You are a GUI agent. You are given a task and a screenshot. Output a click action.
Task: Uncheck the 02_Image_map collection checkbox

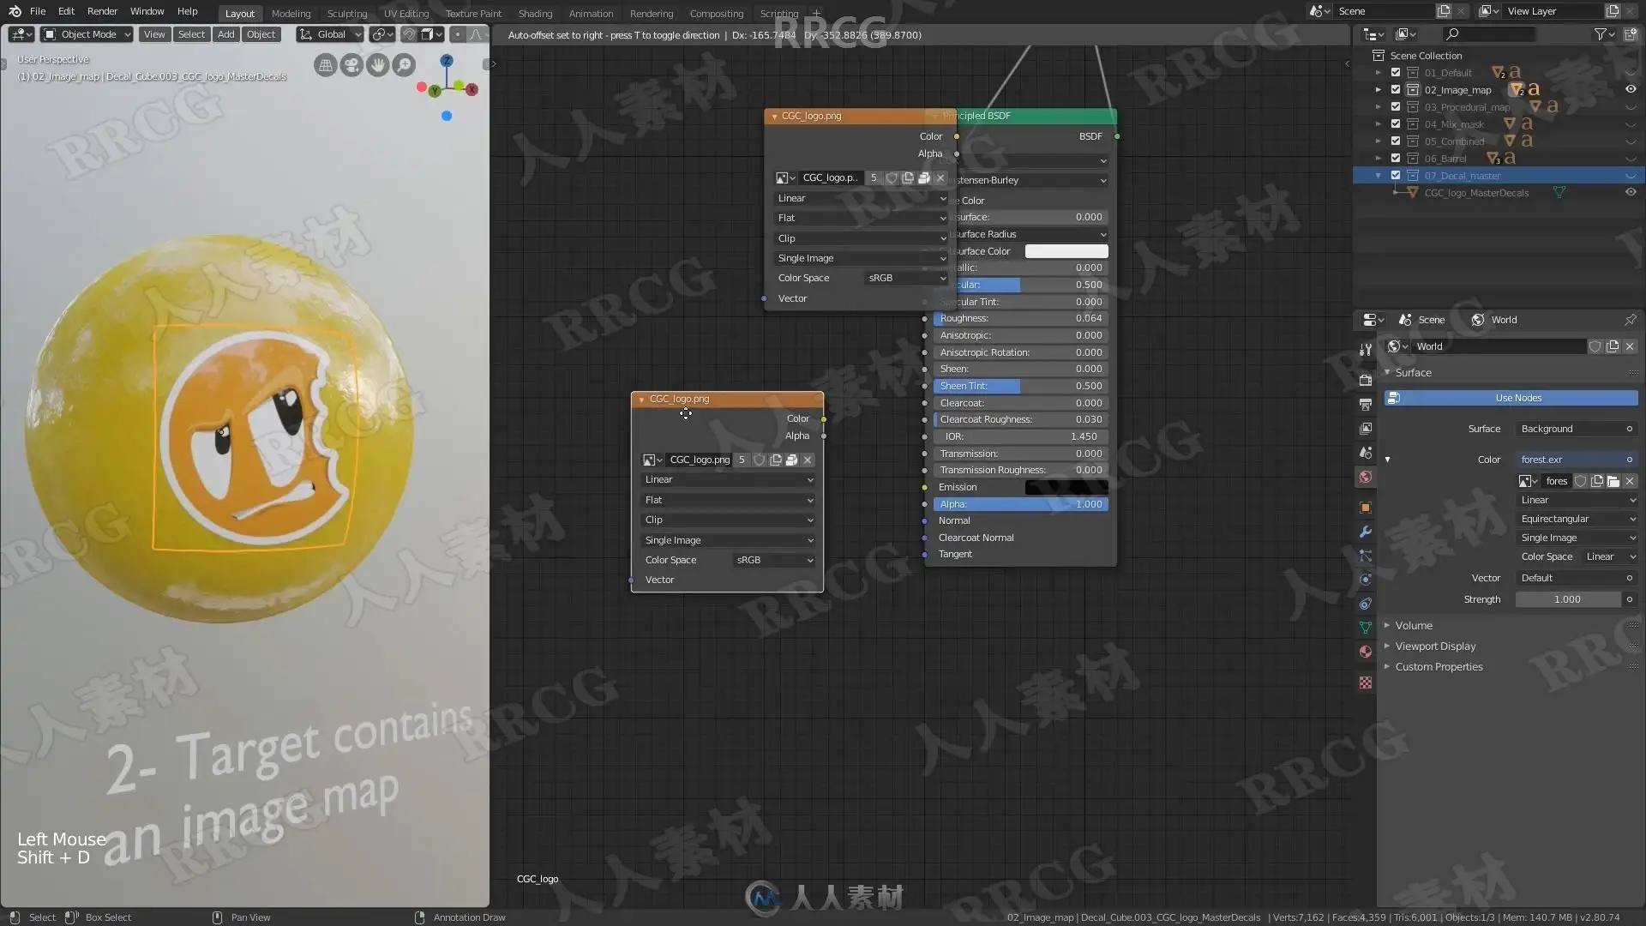[1396, 90]
